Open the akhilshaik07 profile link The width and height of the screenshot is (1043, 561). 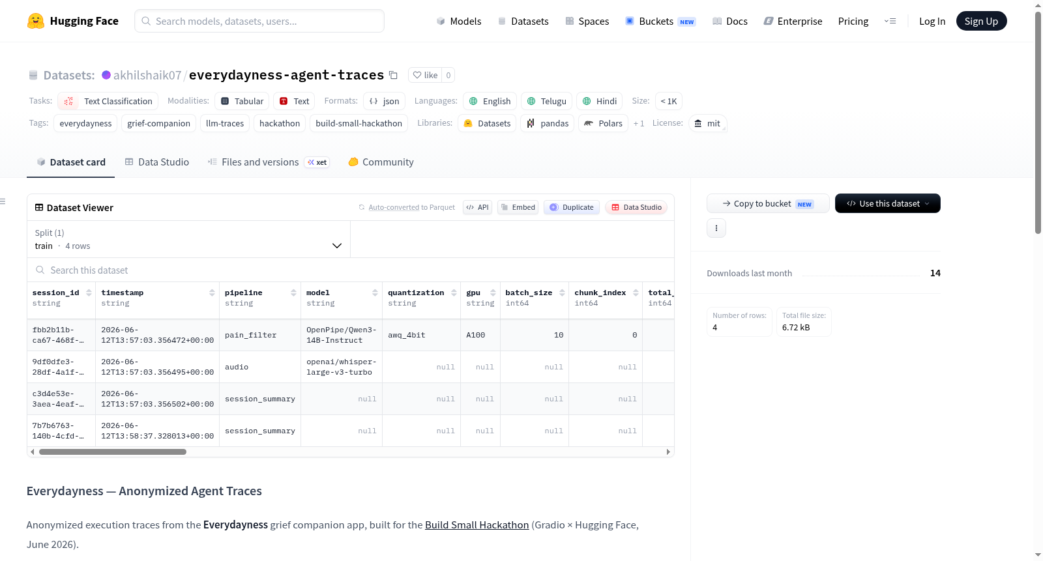tap(147, 75)
